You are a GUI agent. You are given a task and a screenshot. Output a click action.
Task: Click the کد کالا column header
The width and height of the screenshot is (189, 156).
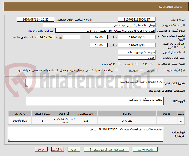click(167, 114)
